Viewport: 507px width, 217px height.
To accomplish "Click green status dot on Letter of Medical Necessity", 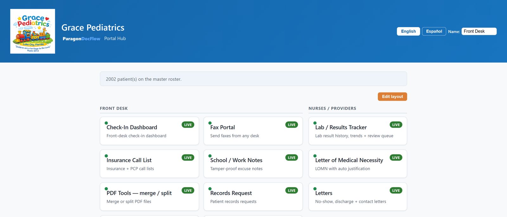I will tap(315, 156).
